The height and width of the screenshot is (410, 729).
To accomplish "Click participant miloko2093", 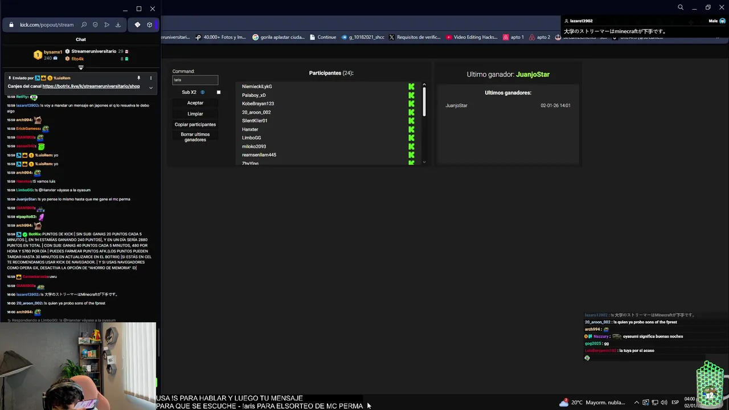I will click(254, 146).
